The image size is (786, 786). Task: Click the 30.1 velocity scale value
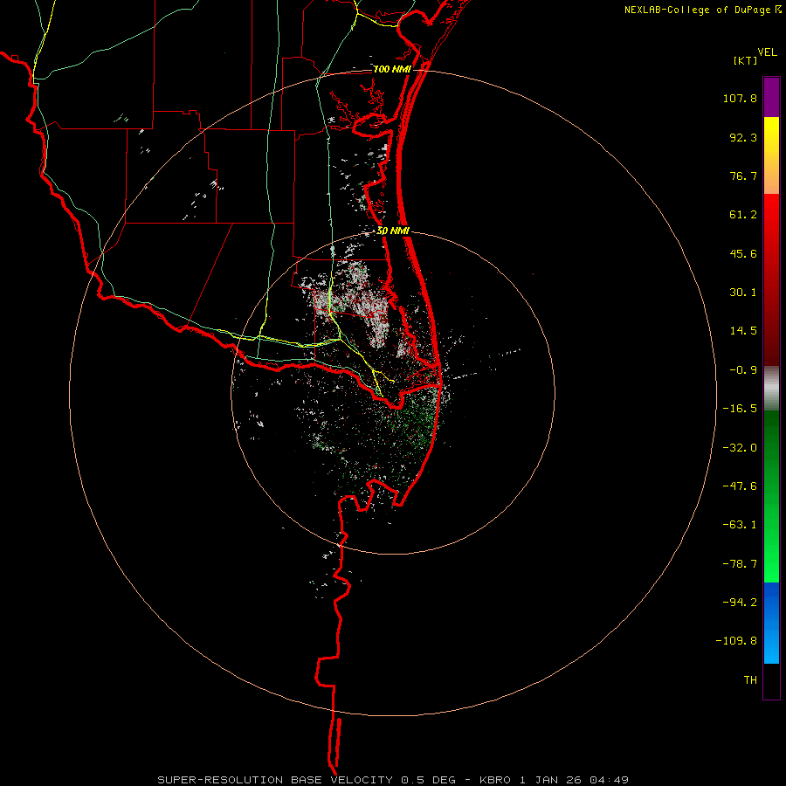click(x=743, y=293)
